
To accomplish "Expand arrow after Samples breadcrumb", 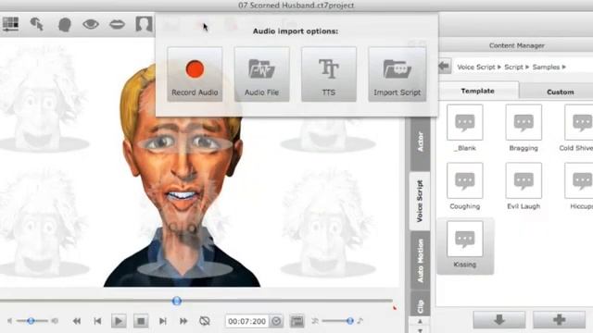I will (564, 68).
